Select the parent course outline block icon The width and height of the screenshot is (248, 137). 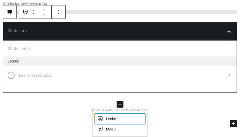[10, 12]
